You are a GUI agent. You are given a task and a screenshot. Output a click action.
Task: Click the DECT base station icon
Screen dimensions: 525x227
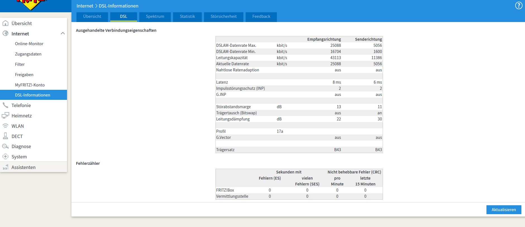[x=5, y=136]
